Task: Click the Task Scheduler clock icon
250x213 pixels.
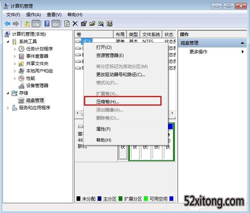Action: [x=21, y=49]
